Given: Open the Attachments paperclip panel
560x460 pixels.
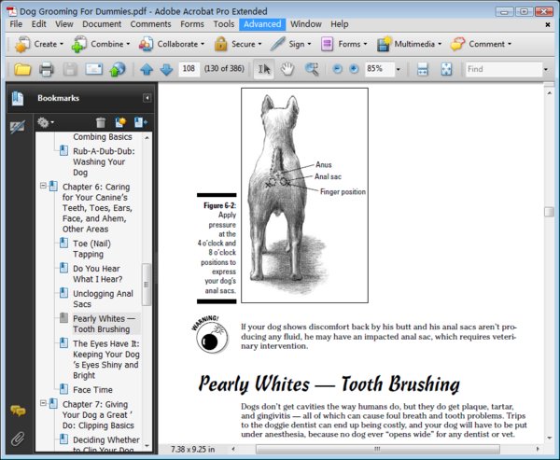Looking at the screenshot, I should (x=17, y=438).
